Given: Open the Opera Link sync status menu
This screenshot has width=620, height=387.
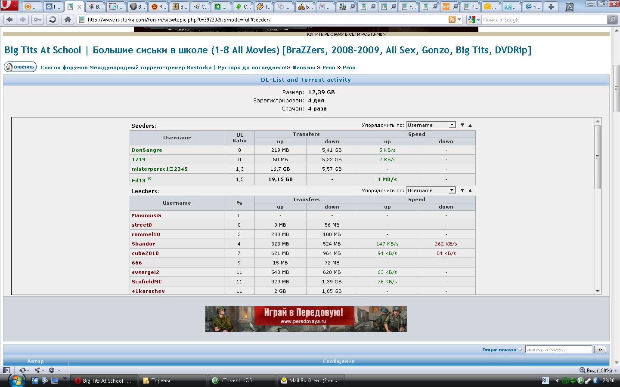Looking at the screenshot, I should pyautogui.click(x=25, y=370).
